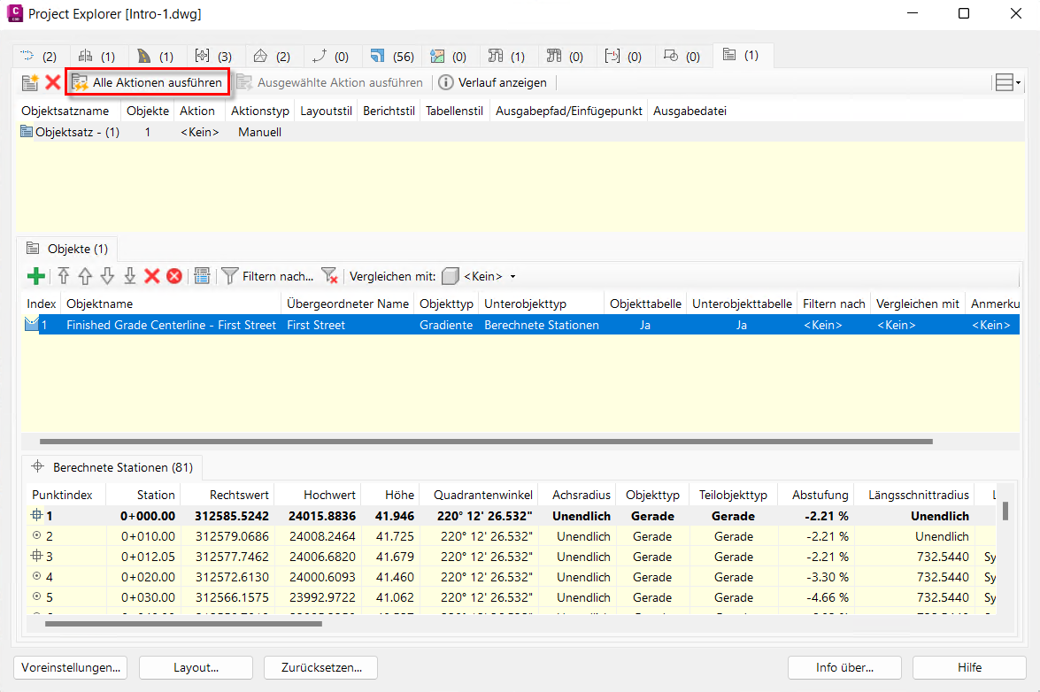Image resolution: width=1040 pixels, height=692 pixels.
Task: Move object to bottom of list
Action: coord(130,276)
